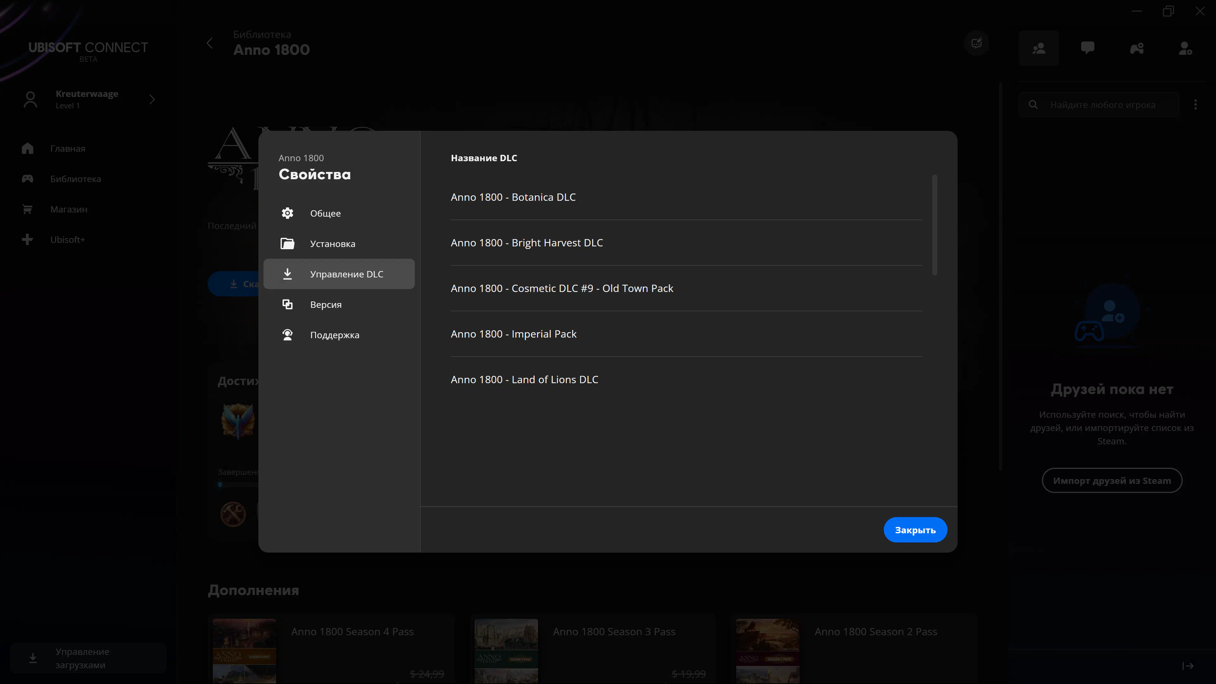Click the group/party controller icon
Image resolution: width=1216 pixels, height=684 pixels.
point(1137,48)
